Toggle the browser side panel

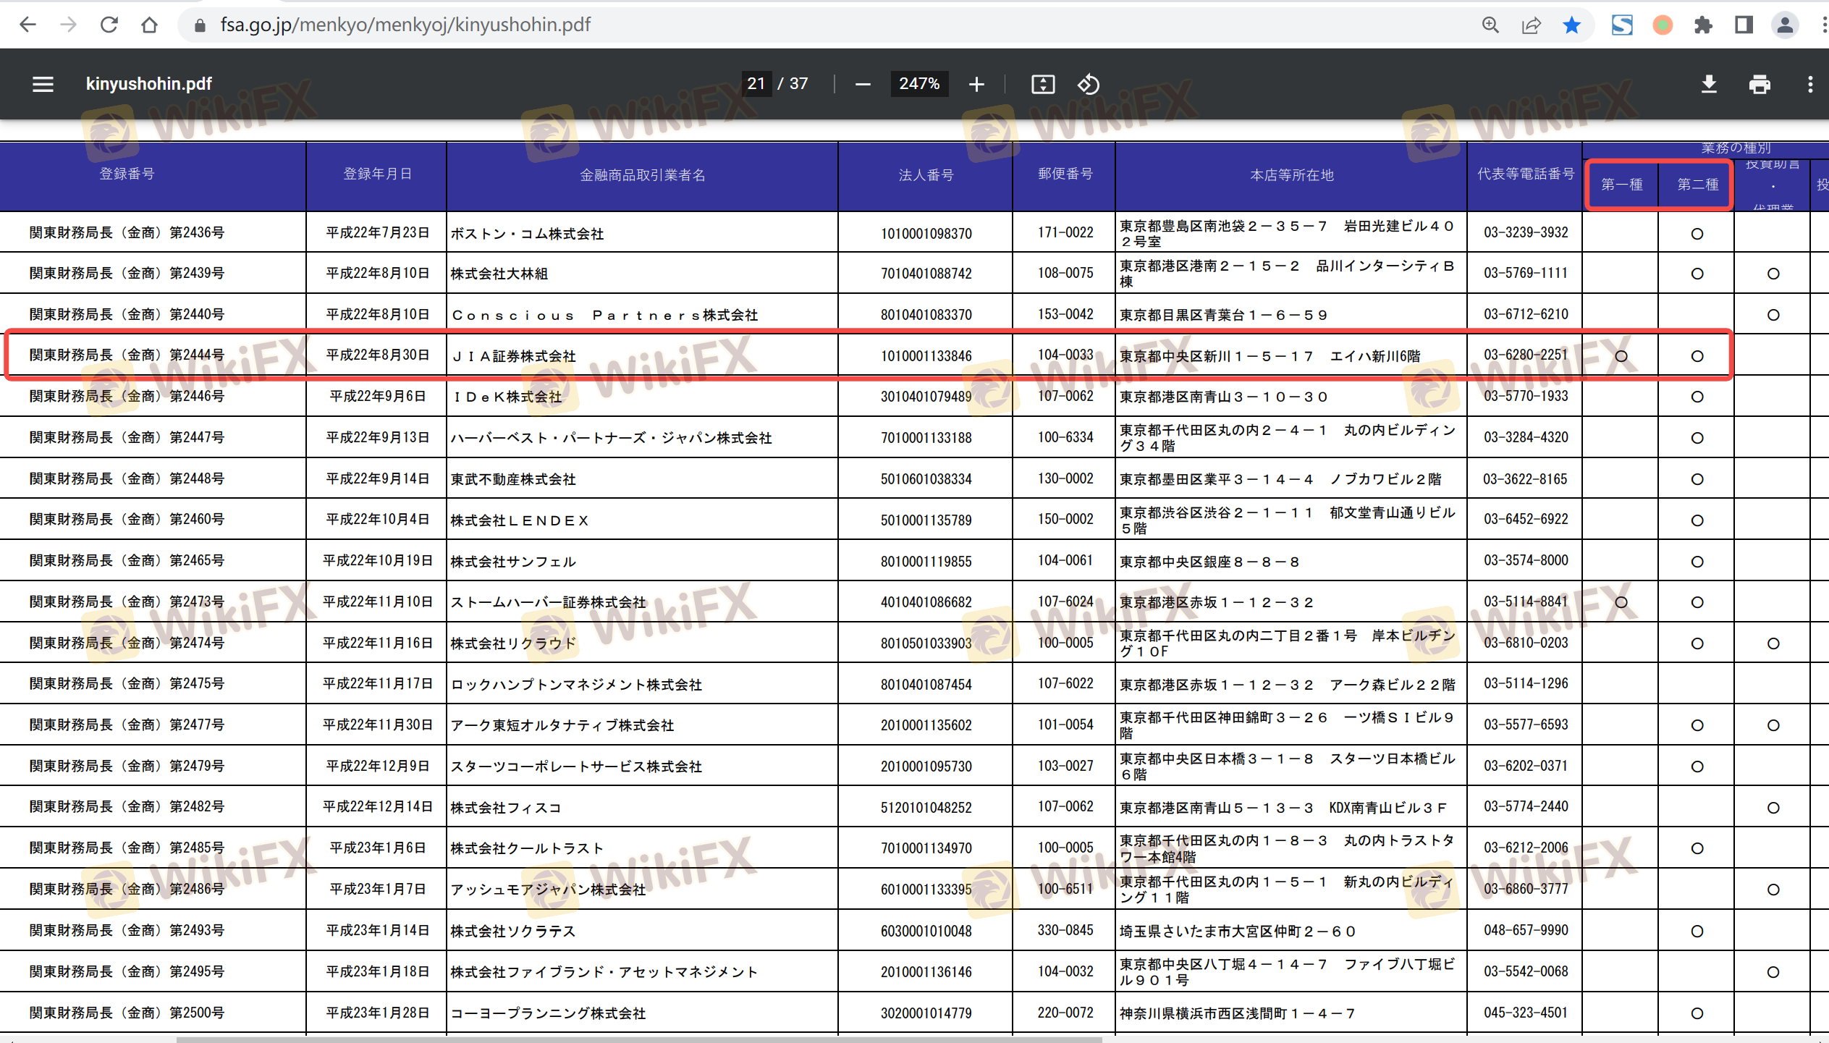tap(1744, 25)
